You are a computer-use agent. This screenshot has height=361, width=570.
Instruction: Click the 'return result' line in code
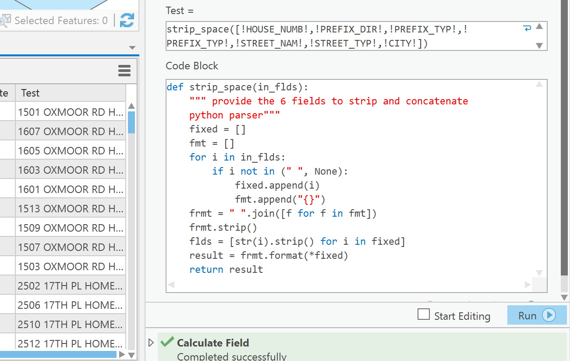[226, 269]
